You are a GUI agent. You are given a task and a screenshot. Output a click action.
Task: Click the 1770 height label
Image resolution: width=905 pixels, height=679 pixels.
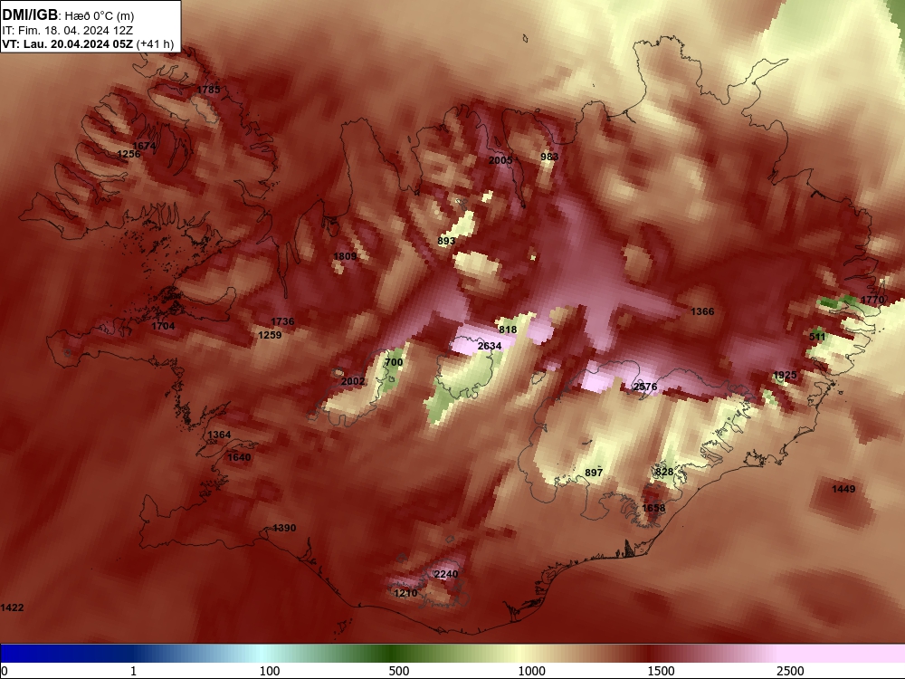pos(872,300)
